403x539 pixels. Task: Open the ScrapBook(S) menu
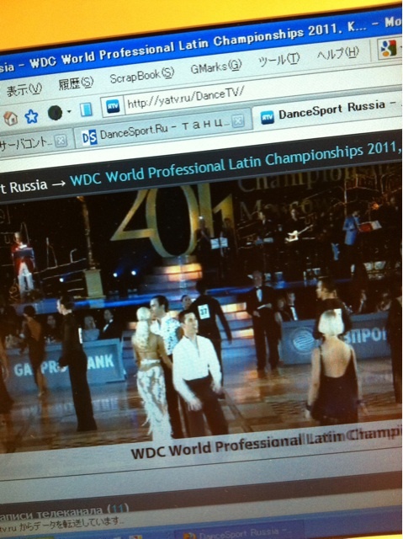pos(142,75)
